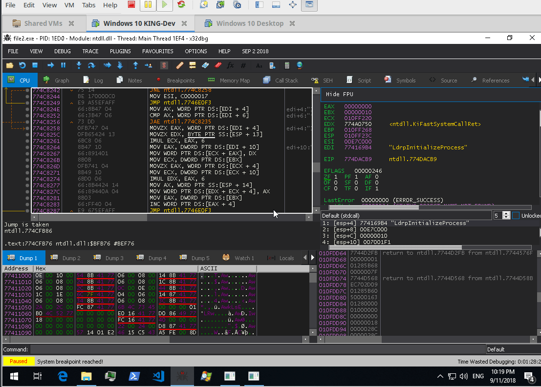Restart the debugged program

22,65
